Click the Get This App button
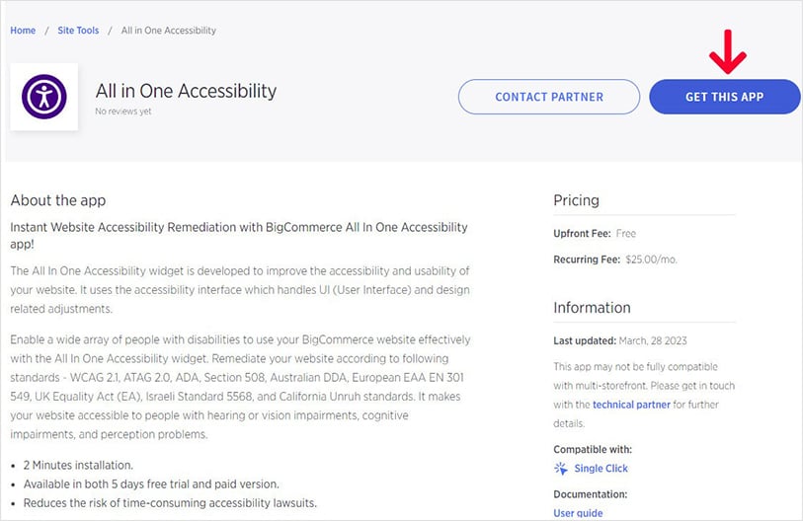The image size is (803, 521). (x=724, y=97)
